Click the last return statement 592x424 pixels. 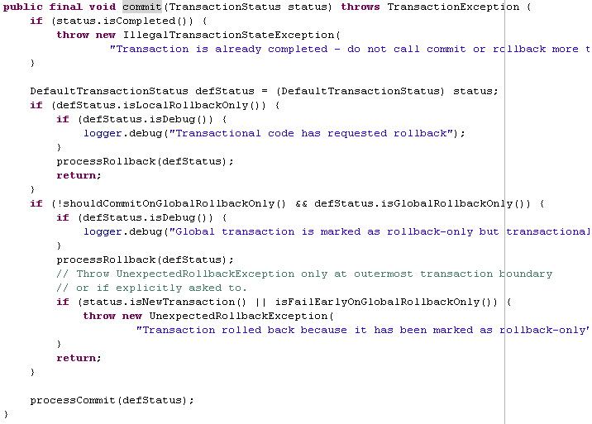(x=79, y=358)
